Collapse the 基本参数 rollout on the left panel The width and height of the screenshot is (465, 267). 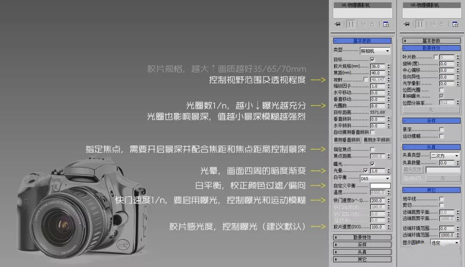click(x=362, y=40)
